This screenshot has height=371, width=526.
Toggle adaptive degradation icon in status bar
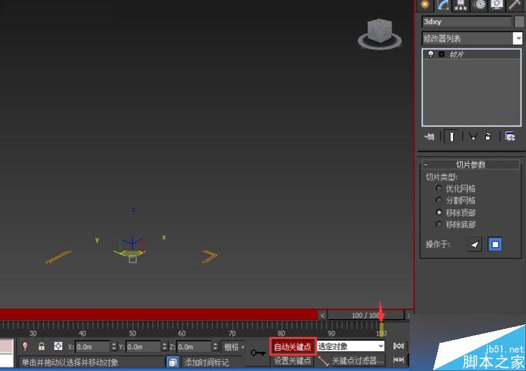tap(172, 362)
